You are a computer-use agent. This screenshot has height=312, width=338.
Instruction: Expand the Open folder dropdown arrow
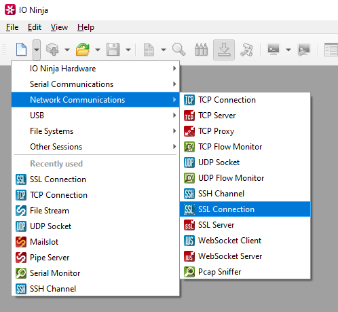point(98,50)
